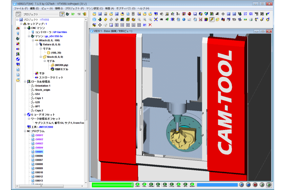The width and height of the screenshot is (286, 190).
Task: Click the project tree vertical scrollbar
Action: point(85,71)
